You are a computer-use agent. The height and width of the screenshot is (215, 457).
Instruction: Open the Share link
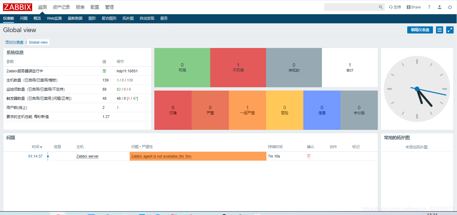pyautogui.click(x=414, y=7)
